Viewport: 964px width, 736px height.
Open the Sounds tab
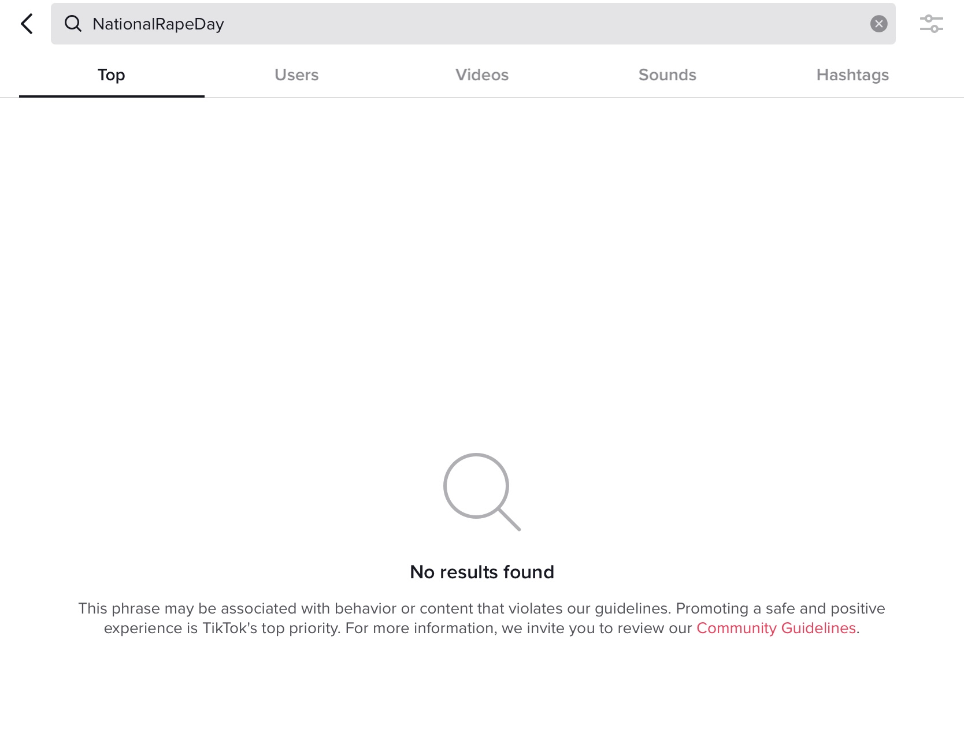pos(667,75)
